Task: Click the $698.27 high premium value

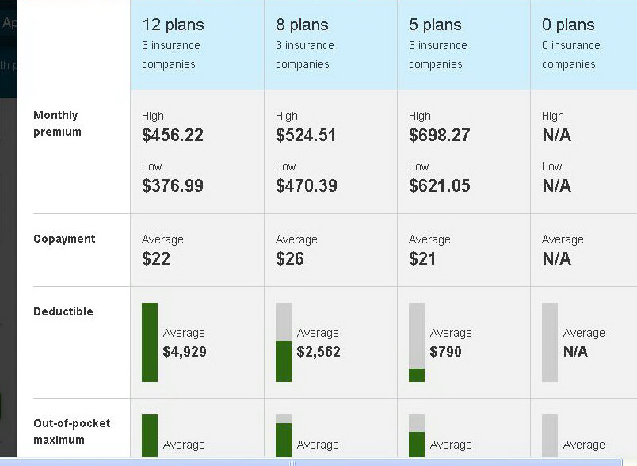Action: pos(439,135)
